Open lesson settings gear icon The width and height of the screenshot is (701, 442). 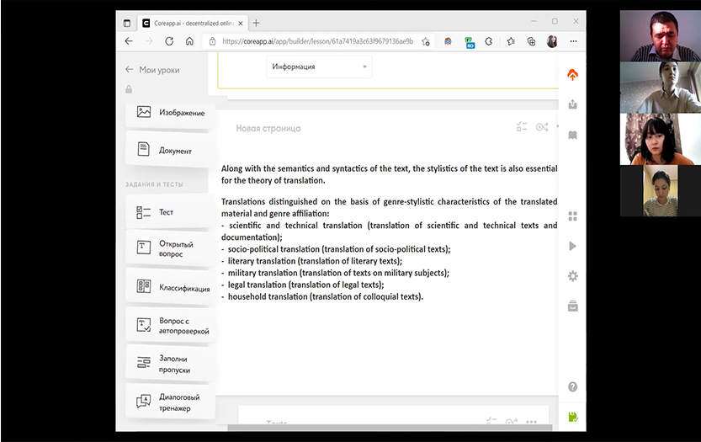[x=573, y=275]
